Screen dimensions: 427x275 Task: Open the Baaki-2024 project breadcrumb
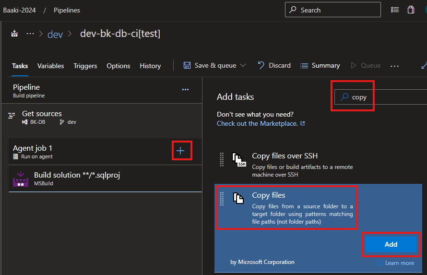point(19,10)
